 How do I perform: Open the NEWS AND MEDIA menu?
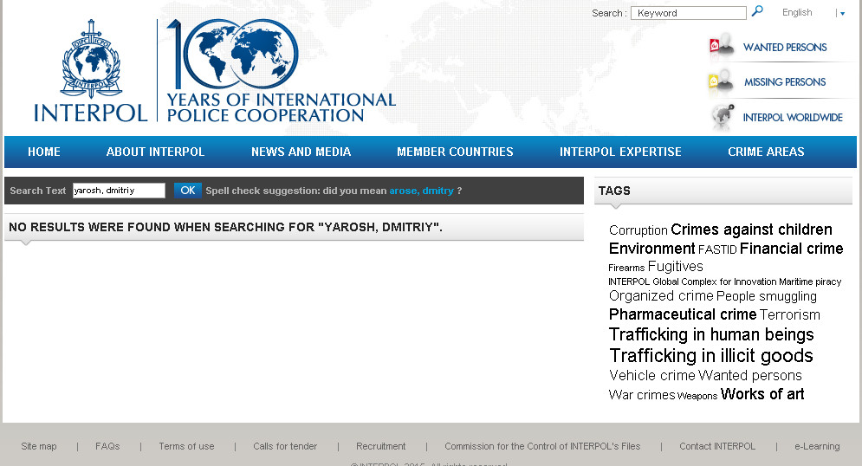(301, 152)
